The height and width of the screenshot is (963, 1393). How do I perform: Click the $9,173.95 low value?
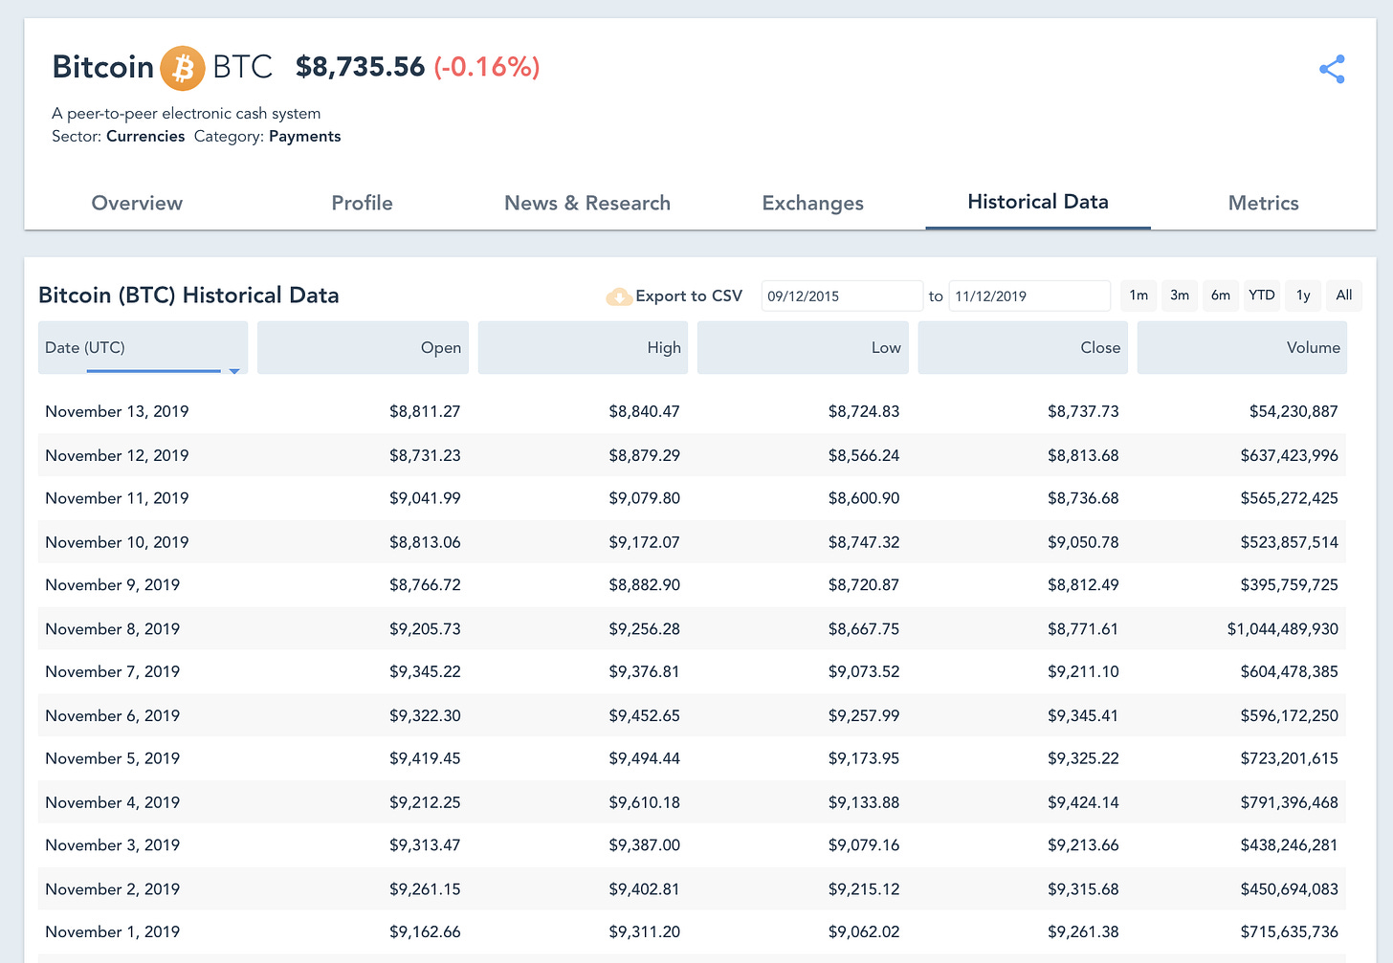[864, 758]
